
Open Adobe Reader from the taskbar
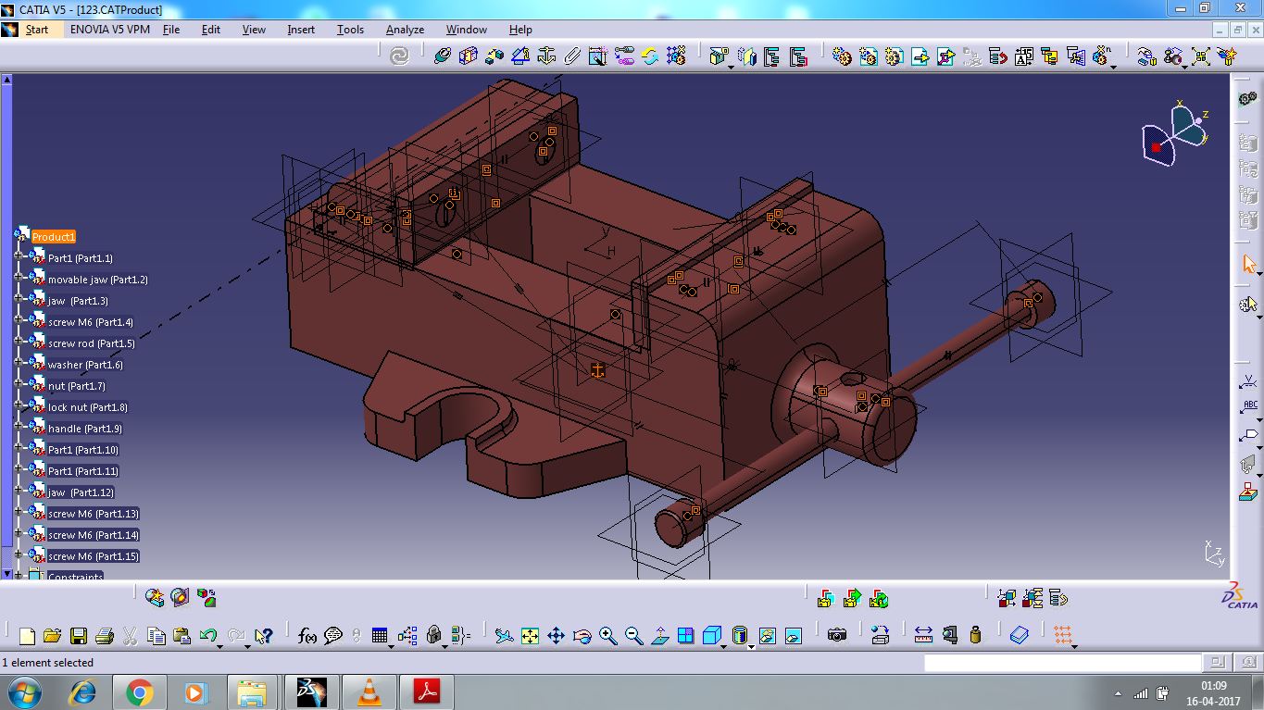click(426, 691)
